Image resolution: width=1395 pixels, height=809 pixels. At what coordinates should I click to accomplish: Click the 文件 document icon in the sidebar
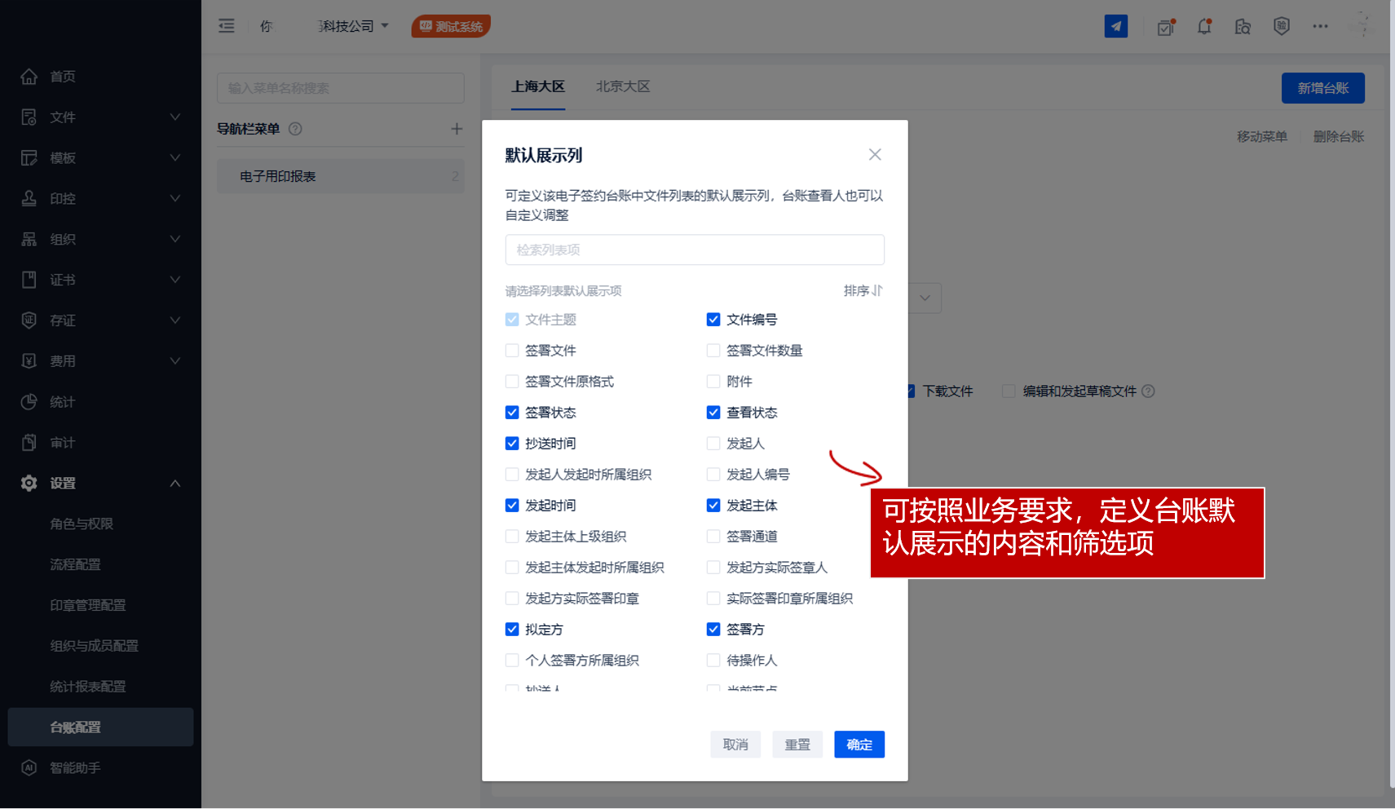click(29, 117)
